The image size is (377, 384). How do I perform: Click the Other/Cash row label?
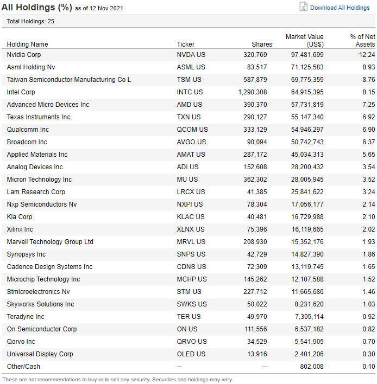(x=23, y=367)
